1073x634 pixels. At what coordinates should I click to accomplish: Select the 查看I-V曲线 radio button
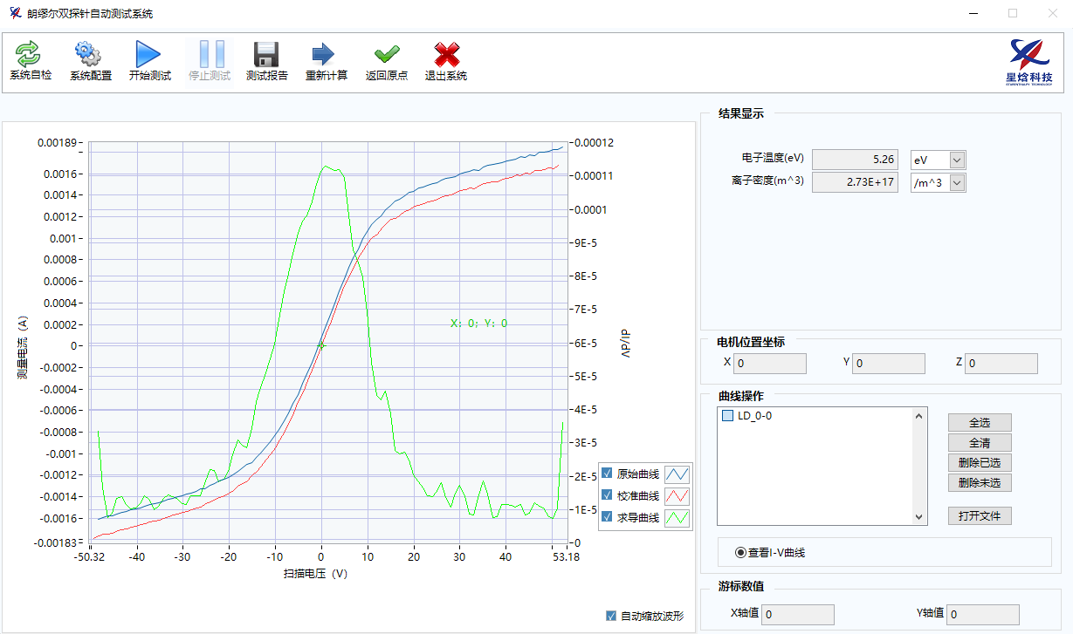(x=741, y=552)
